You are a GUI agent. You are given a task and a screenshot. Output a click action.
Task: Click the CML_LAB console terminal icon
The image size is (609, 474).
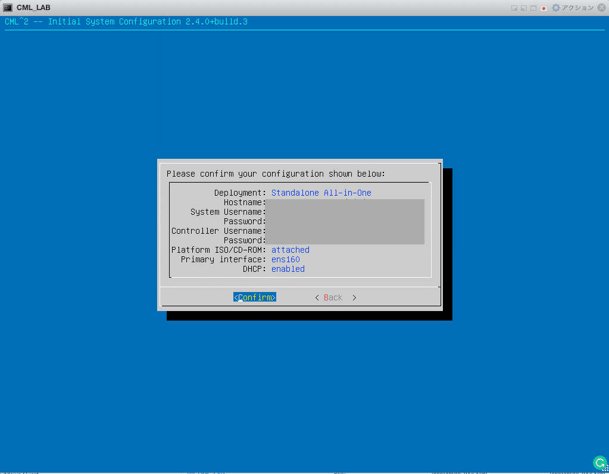(x=7, y=7)
